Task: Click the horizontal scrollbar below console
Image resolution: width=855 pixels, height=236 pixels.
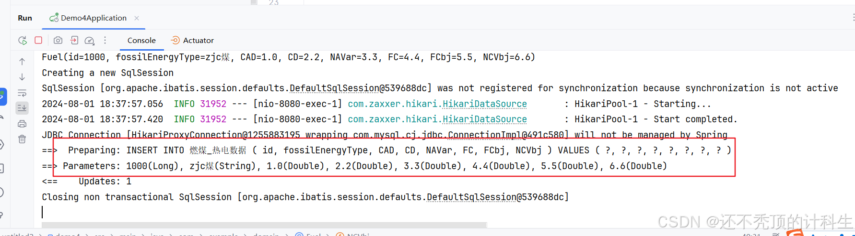Action: (264, 225)
